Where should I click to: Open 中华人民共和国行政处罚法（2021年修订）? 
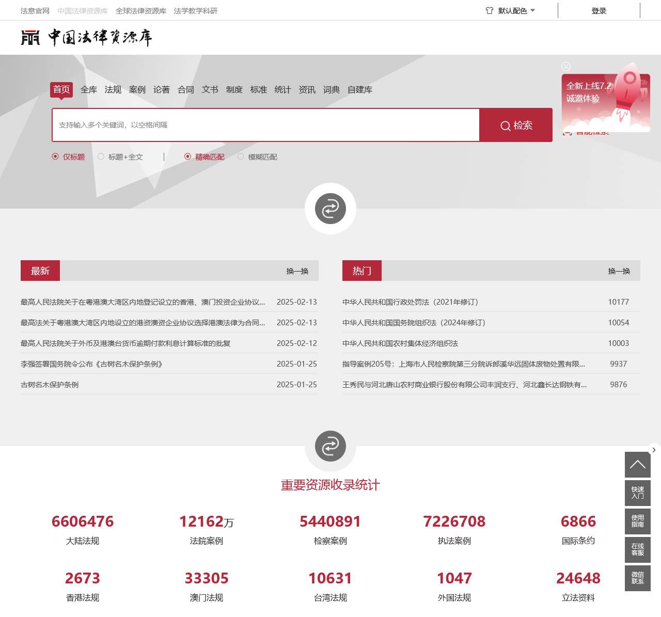[412, 302]
